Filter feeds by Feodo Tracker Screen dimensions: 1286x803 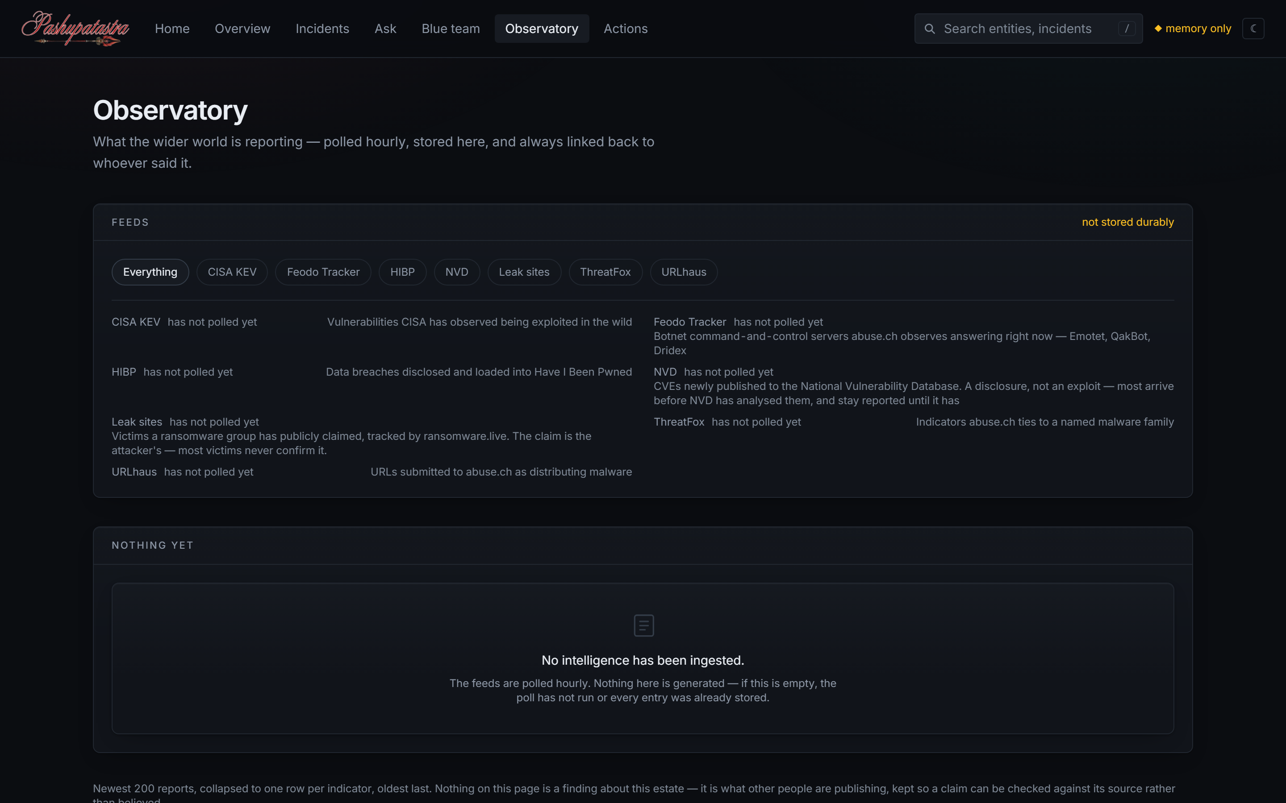pyautogui.click(x=323, y=272)
